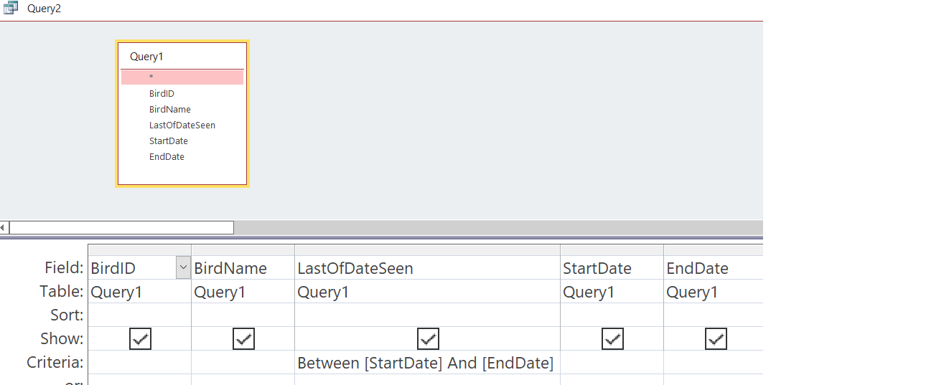Select StartDate in the Query1 field list
This screenshot has width=944, height=385.
pyautogui.click(x=168, y=141)
